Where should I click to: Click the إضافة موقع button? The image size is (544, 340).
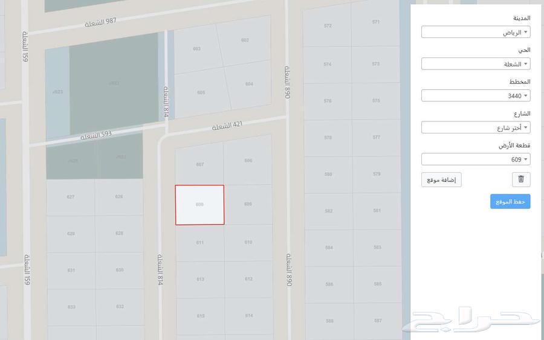pos(441,179)
